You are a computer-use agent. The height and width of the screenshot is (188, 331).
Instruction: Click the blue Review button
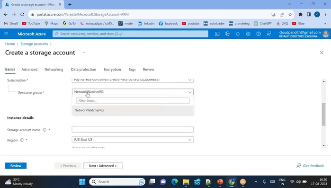[x=16, y=166]
